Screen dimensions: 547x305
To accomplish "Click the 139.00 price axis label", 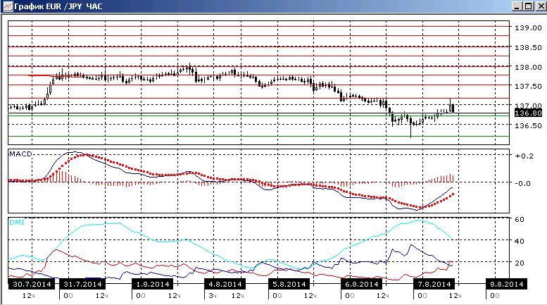I will [528, 28].
